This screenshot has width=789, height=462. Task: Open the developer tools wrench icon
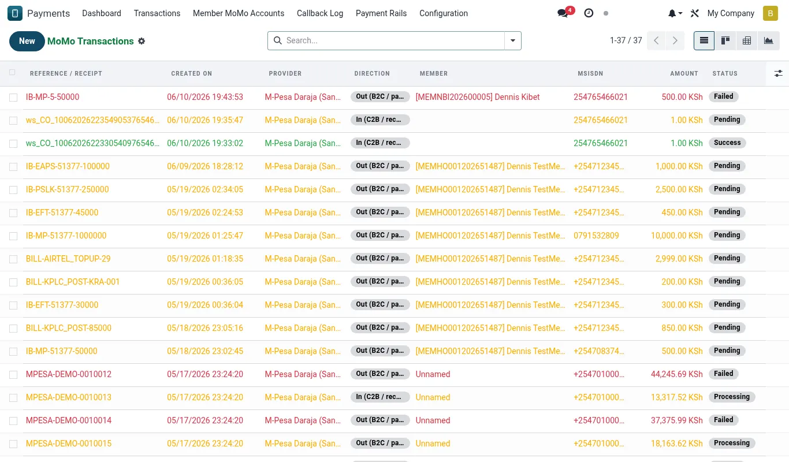[x=694, y=13]
